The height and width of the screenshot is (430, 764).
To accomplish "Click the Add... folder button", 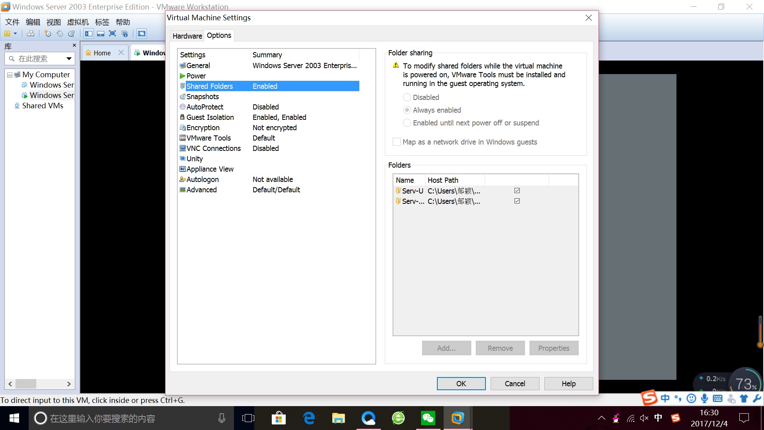I will [446, 348].
